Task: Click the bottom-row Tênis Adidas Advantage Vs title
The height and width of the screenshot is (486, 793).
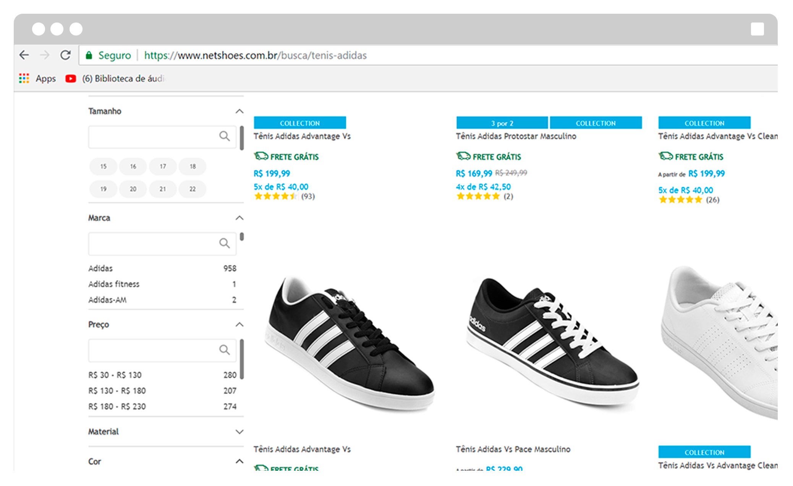Action: 302,449
